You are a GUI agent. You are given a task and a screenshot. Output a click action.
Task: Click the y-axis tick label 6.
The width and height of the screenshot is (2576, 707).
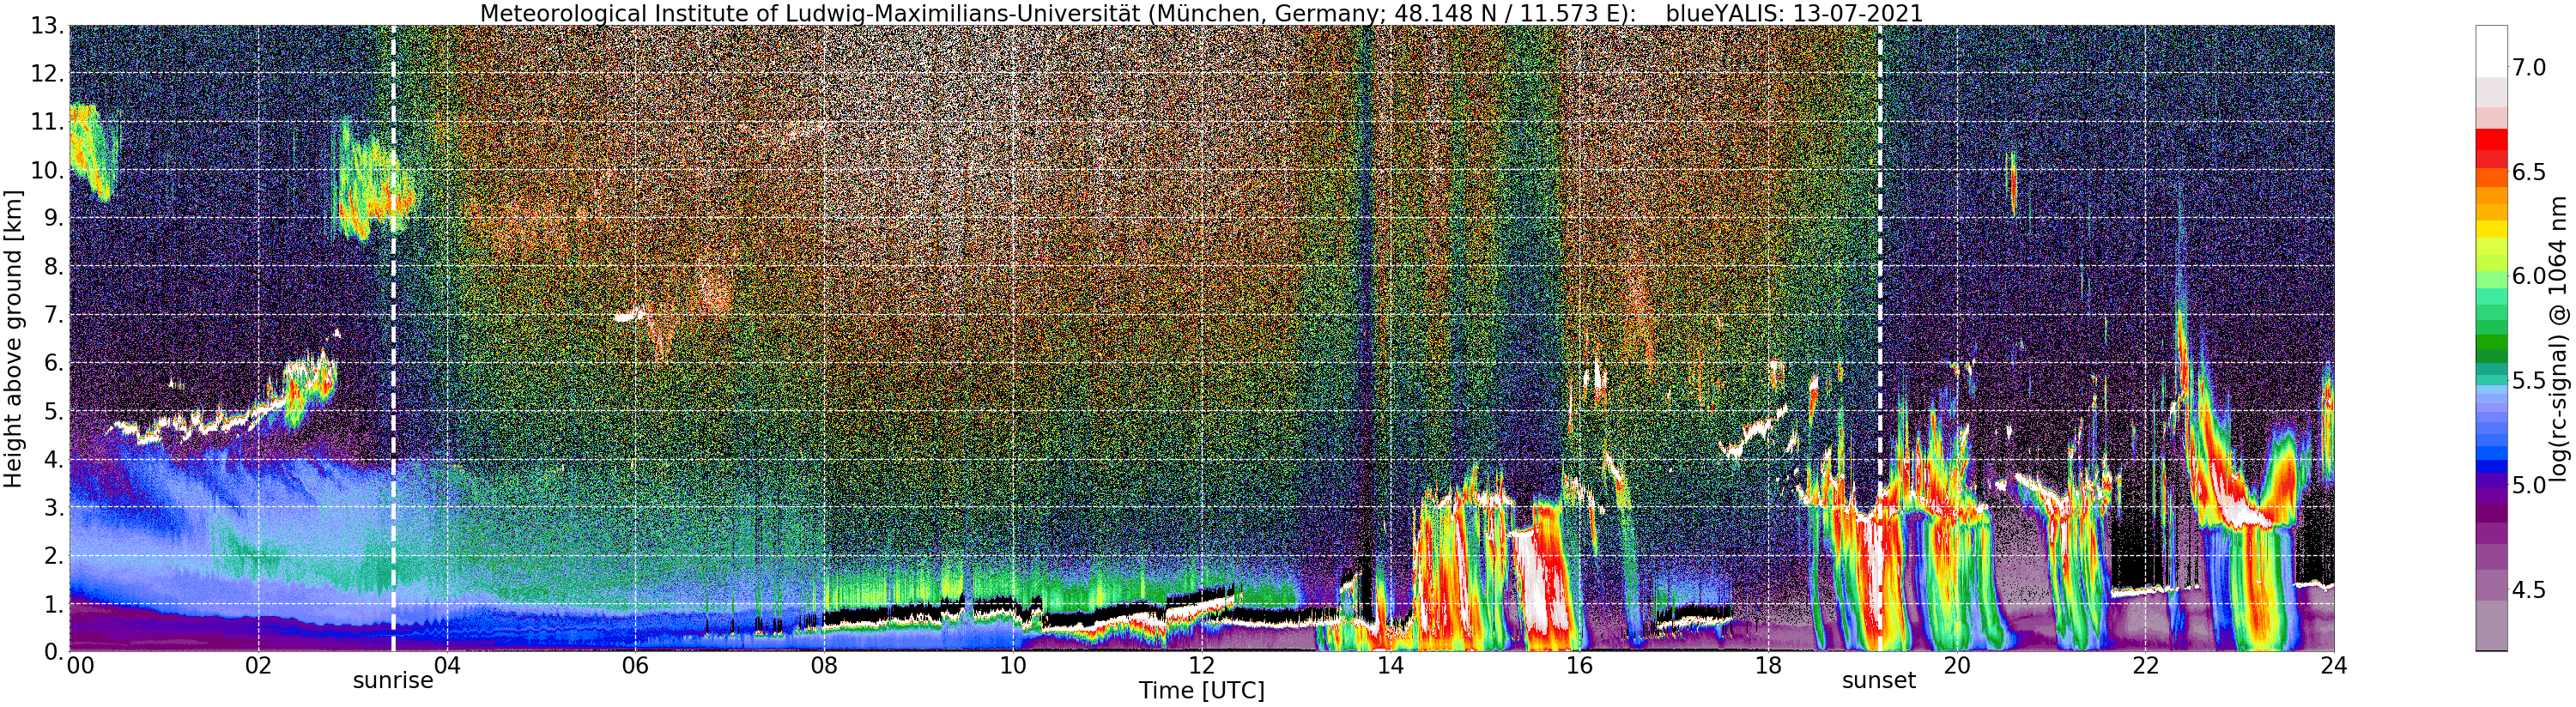54,363
